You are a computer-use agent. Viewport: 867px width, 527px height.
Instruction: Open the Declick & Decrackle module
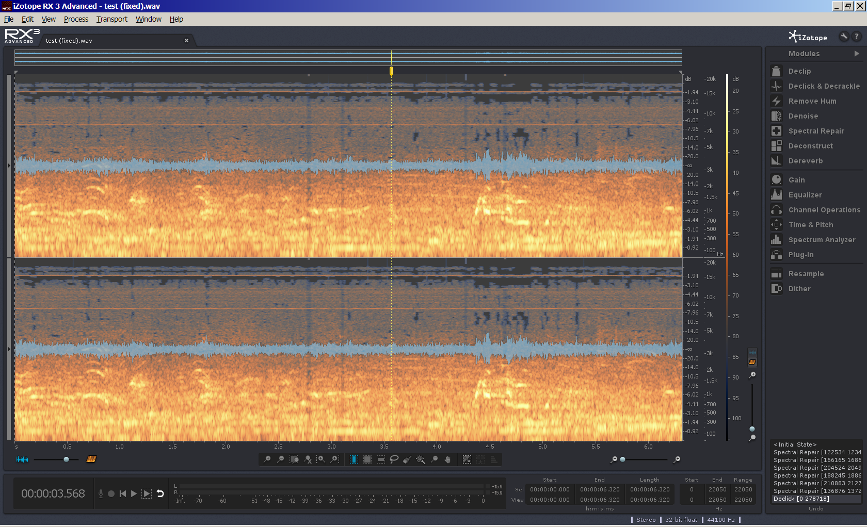tap(815, 86)
